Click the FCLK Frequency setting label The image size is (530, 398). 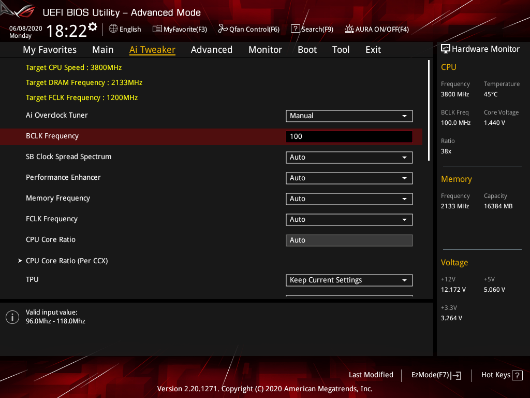[52, 219]
